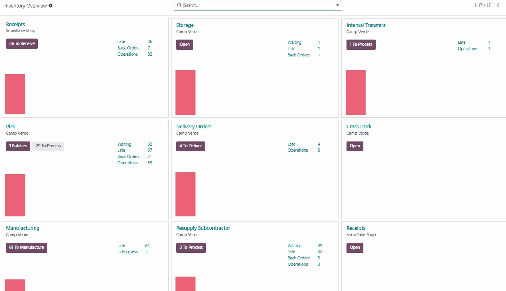506x291 pixels.
Task: Click the pager counter 1-17 / 17
Action: 482,5
